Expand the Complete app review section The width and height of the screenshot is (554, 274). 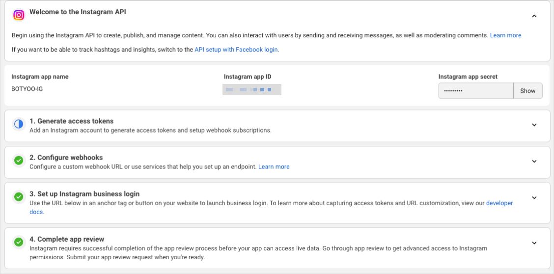[x=534, y=243]
